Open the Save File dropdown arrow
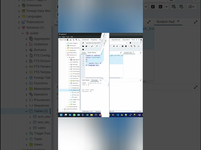The image size is (201, 150). click(x=89, y=46)
